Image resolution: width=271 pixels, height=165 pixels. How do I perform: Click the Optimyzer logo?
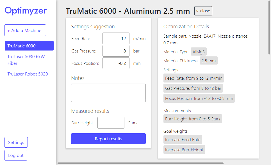pyautogui.click(x=26, y=11)
